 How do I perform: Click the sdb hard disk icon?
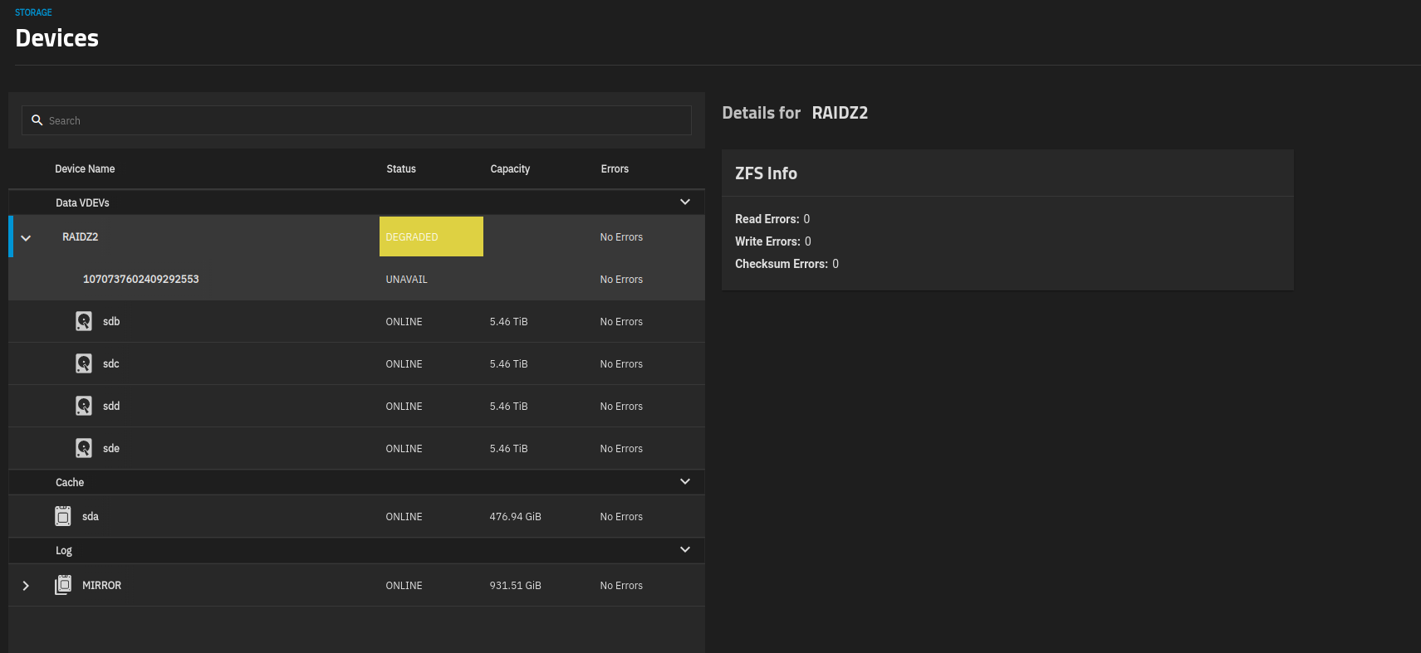pyautogui.click(x=84, y=321)
